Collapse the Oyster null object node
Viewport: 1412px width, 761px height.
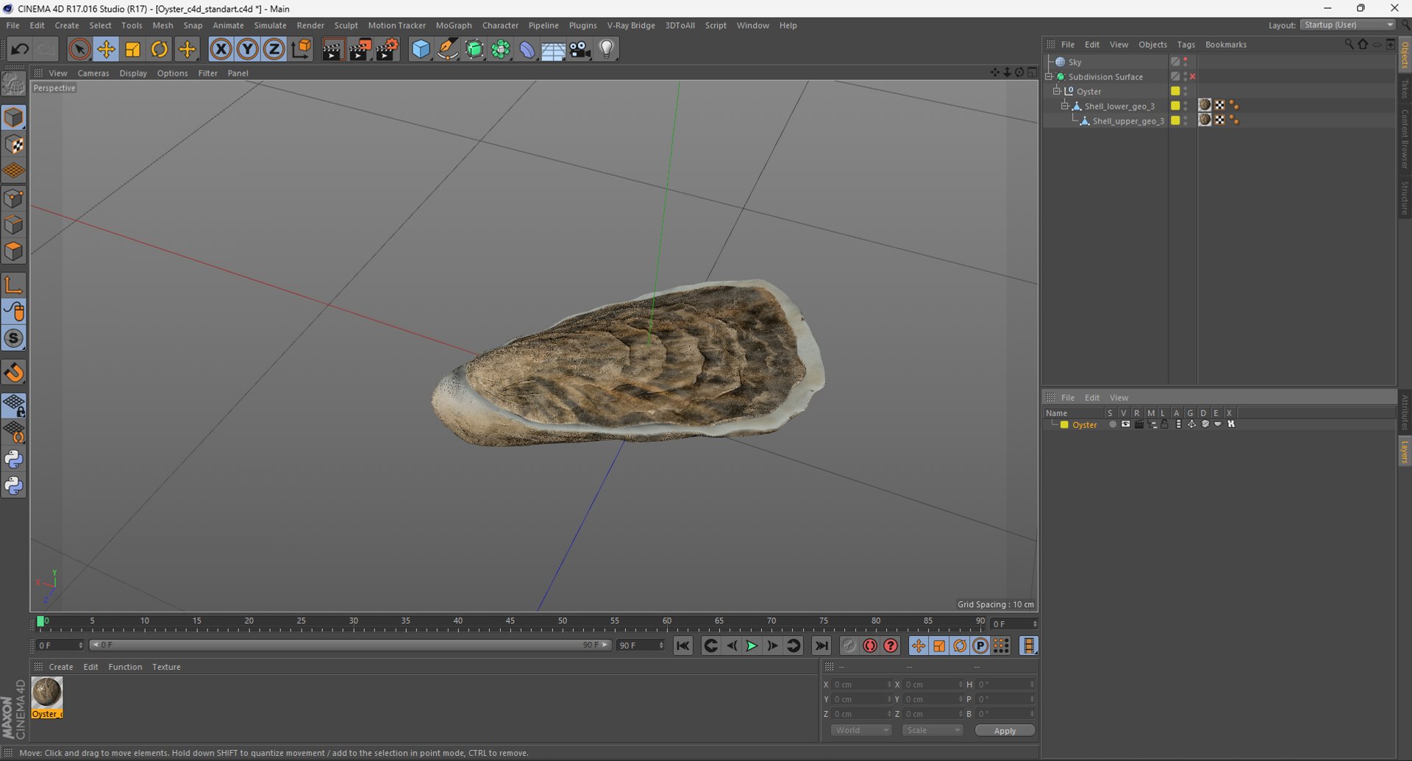click(1057, 91)
